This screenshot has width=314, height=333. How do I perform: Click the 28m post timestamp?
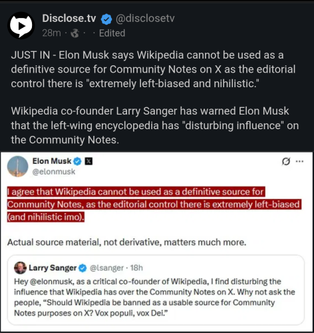[x=51, y=33]
